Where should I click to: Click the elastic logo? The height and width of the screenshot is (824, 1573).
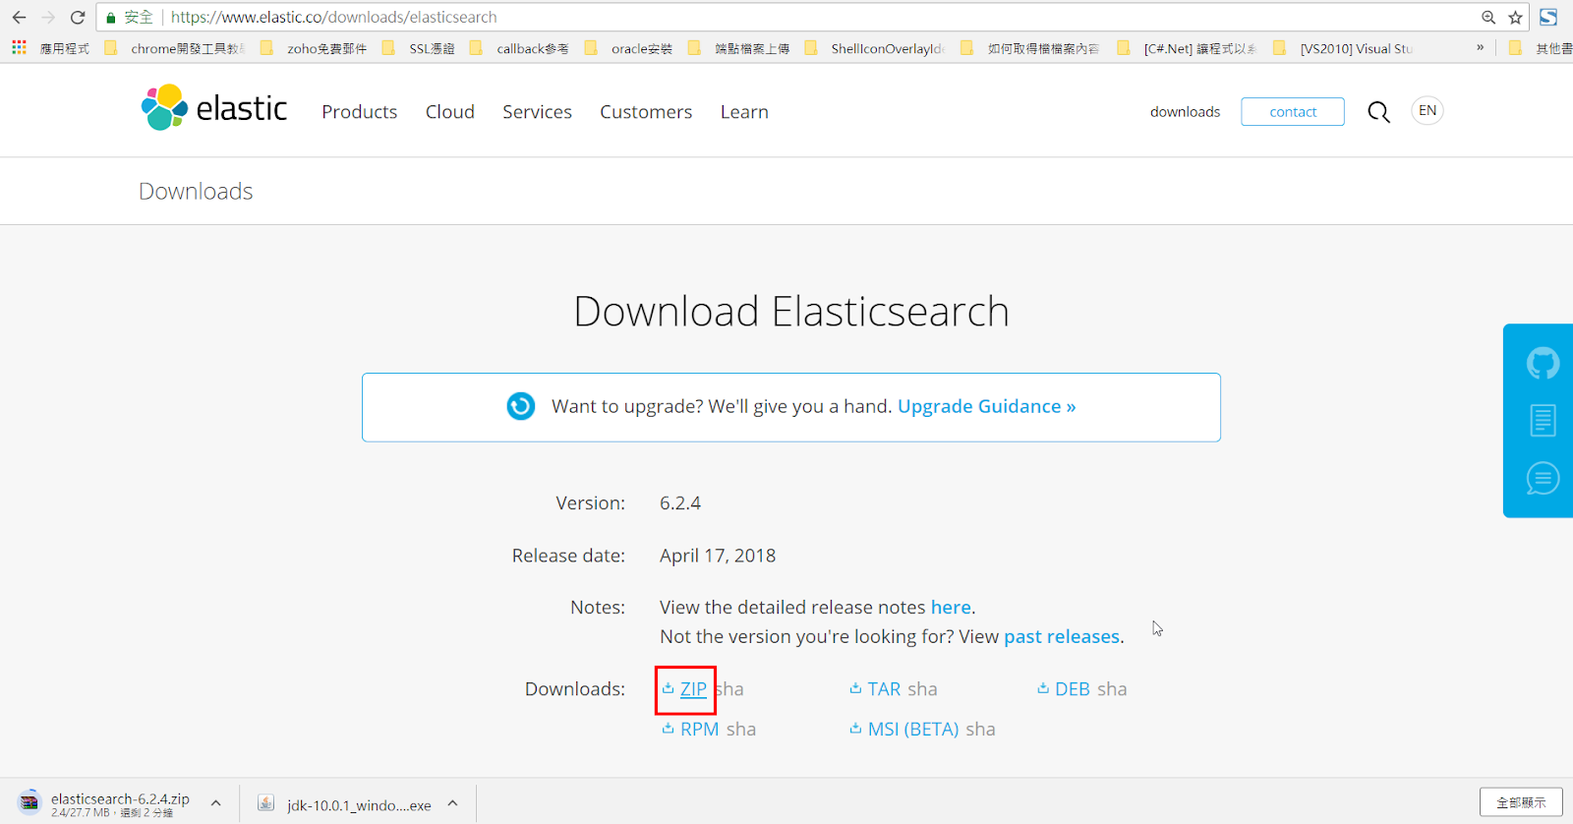[x=214, y=107]
